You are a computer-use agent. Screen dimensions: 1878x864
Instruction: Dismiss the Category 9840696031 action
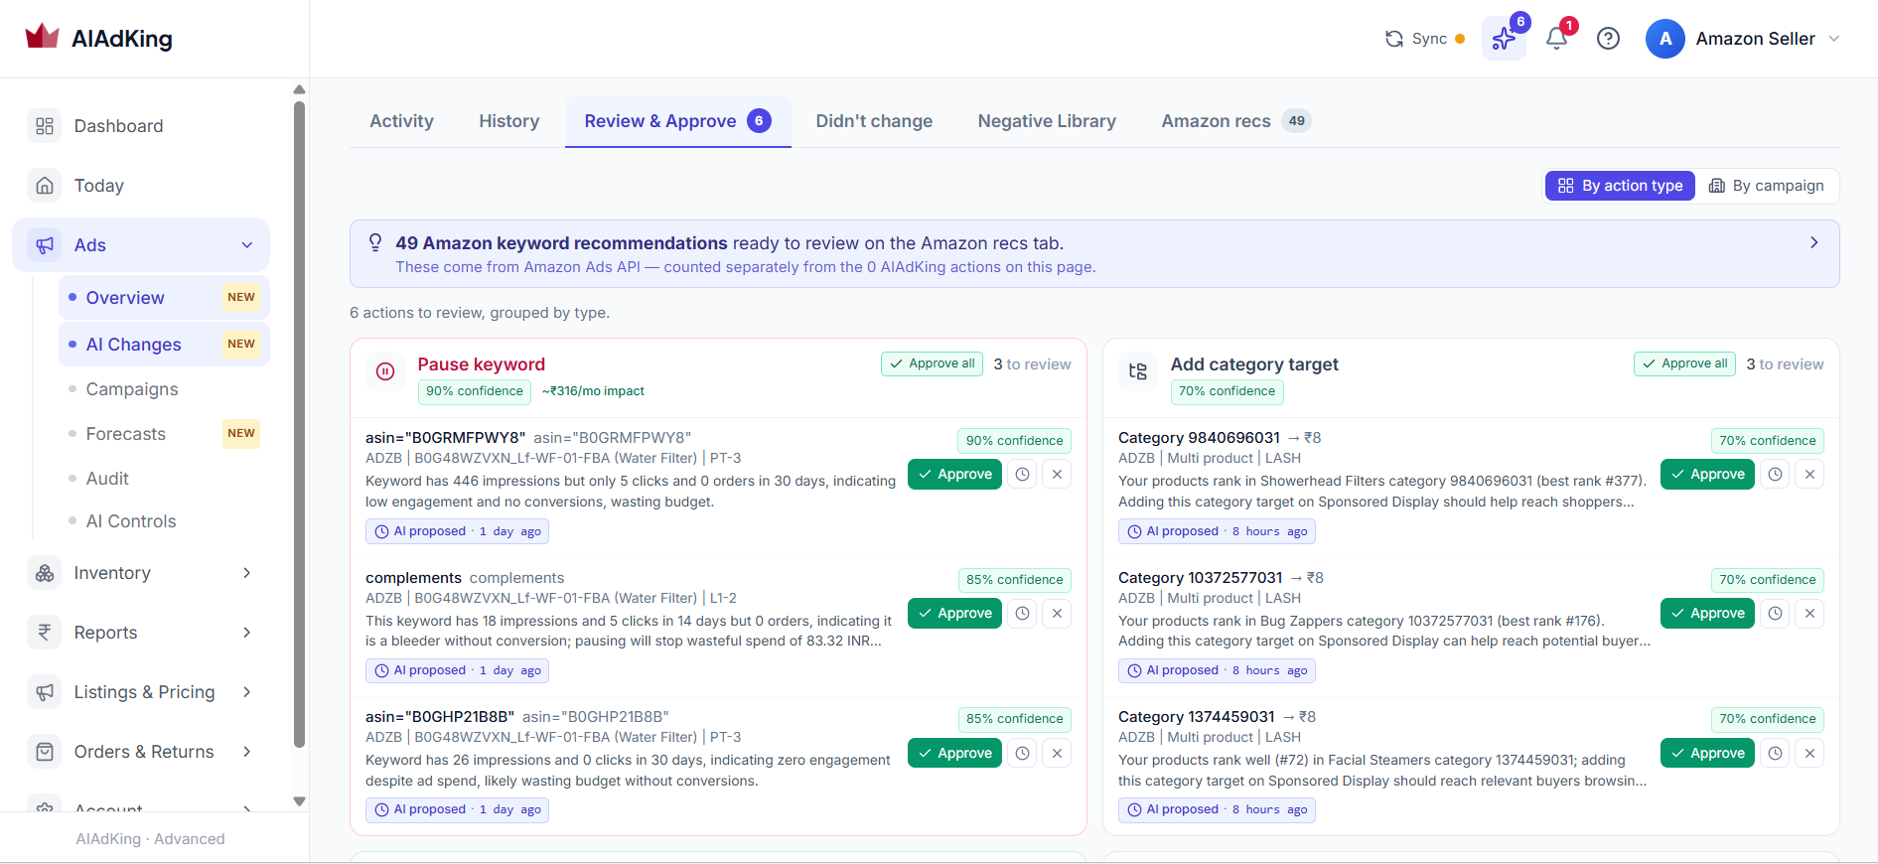1810,475
